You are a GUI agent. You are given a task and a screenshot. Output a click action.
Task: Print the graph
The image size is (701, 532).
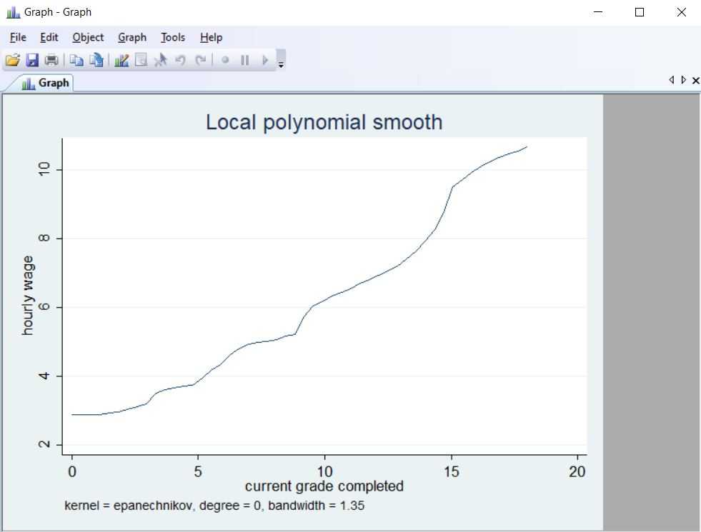(51, 60)
